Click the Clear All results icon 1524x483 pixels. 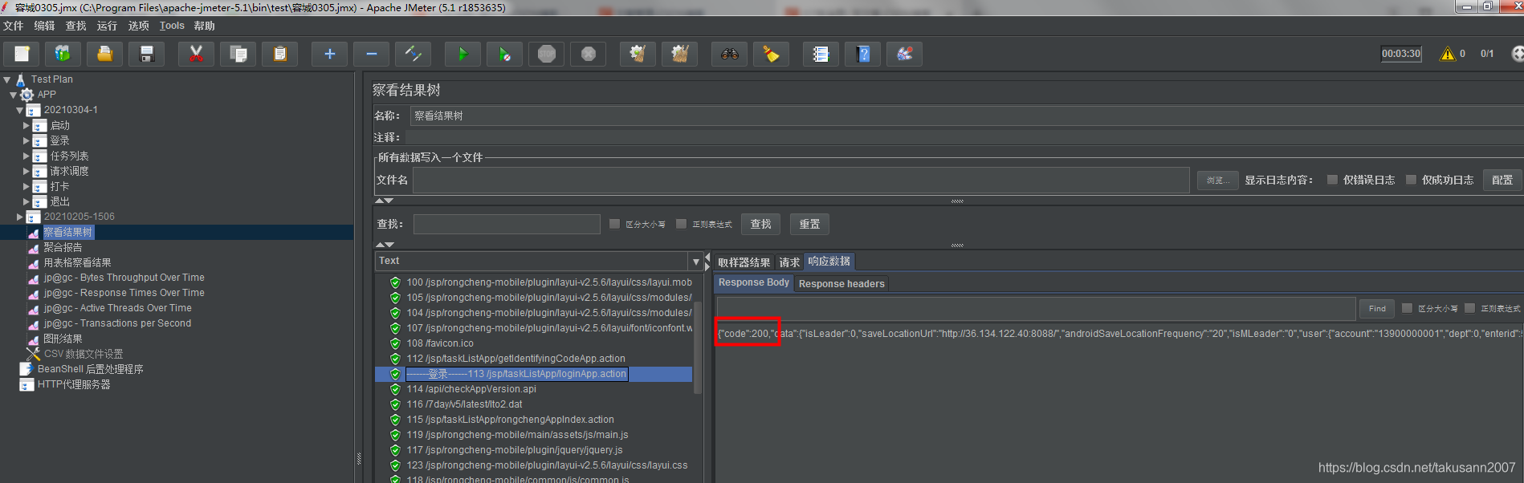tap(679, 54)
